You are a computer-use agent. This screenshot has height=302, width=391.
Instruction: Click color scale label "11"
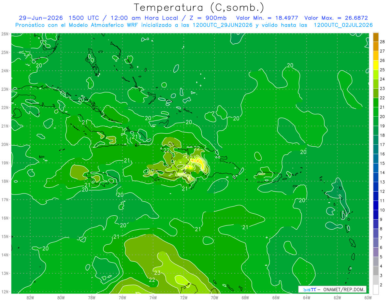[x=382, y=201]
